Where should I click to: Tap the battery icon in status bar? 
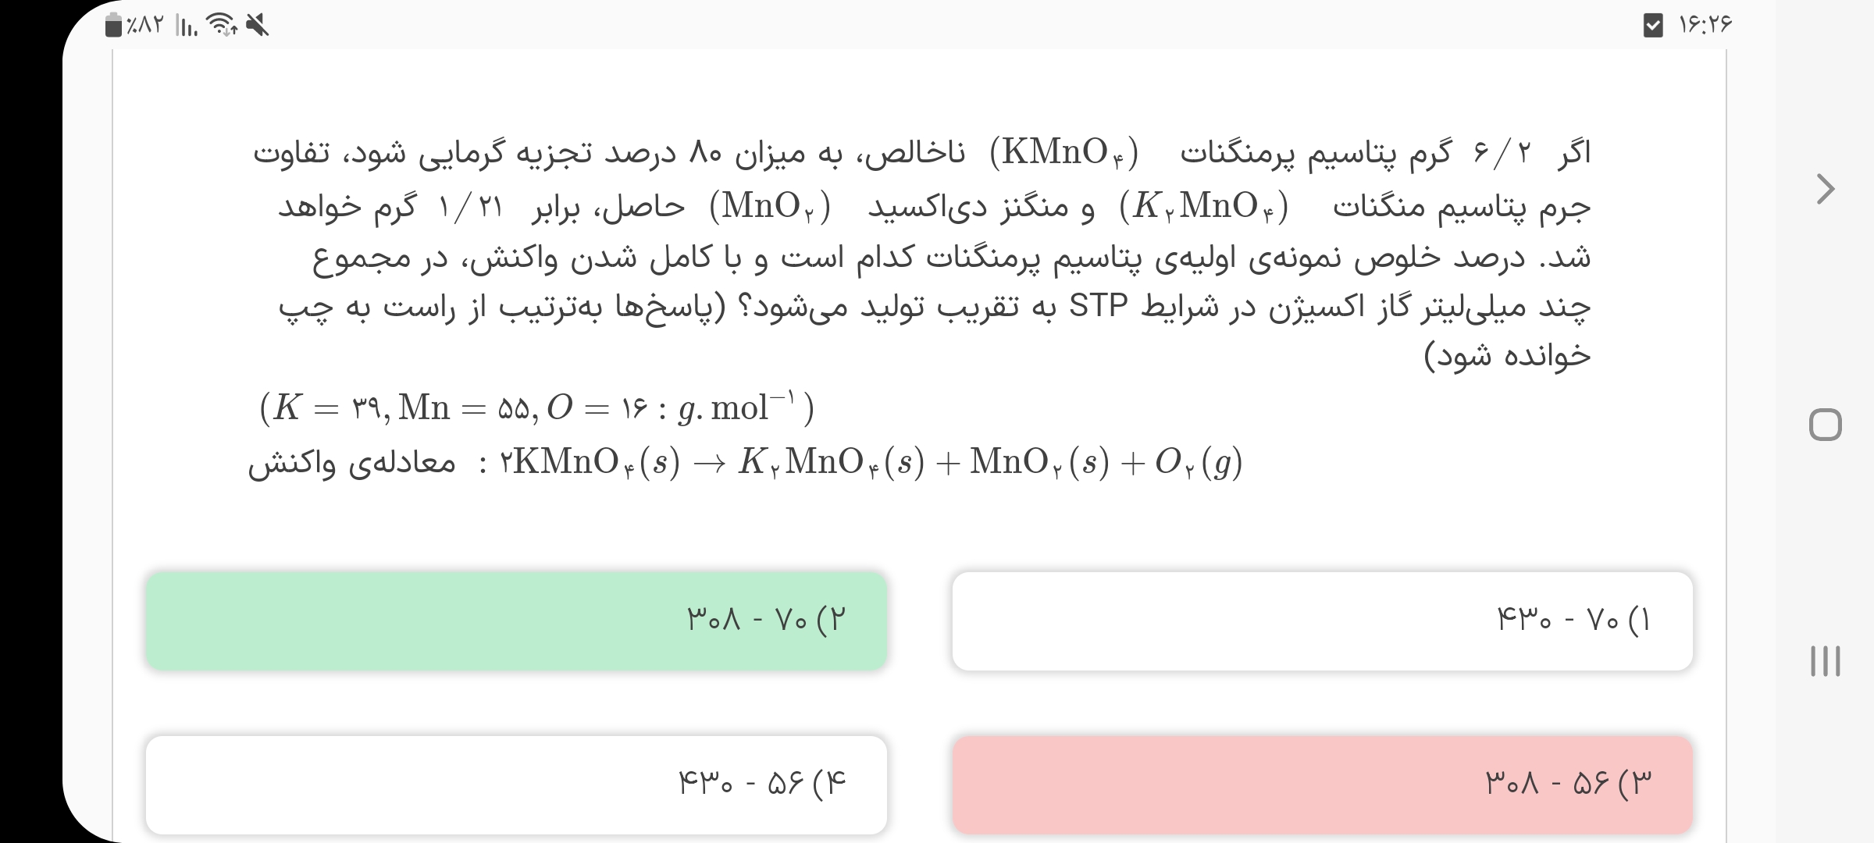pos(113,26)
